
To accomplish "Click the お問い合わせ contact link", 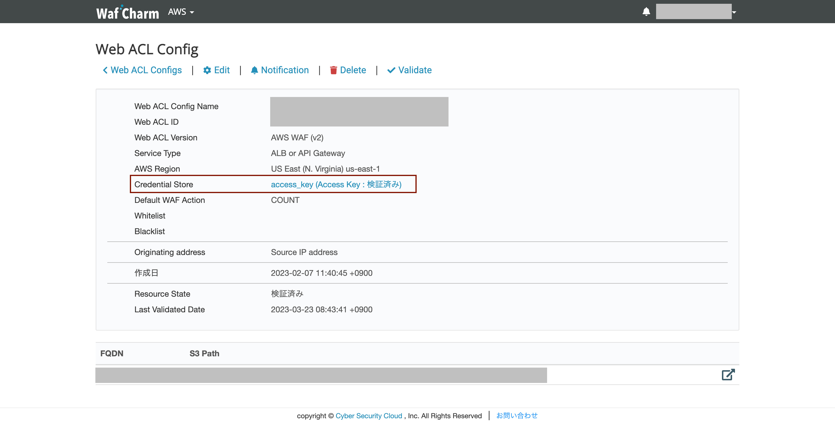I will (517, 416).
